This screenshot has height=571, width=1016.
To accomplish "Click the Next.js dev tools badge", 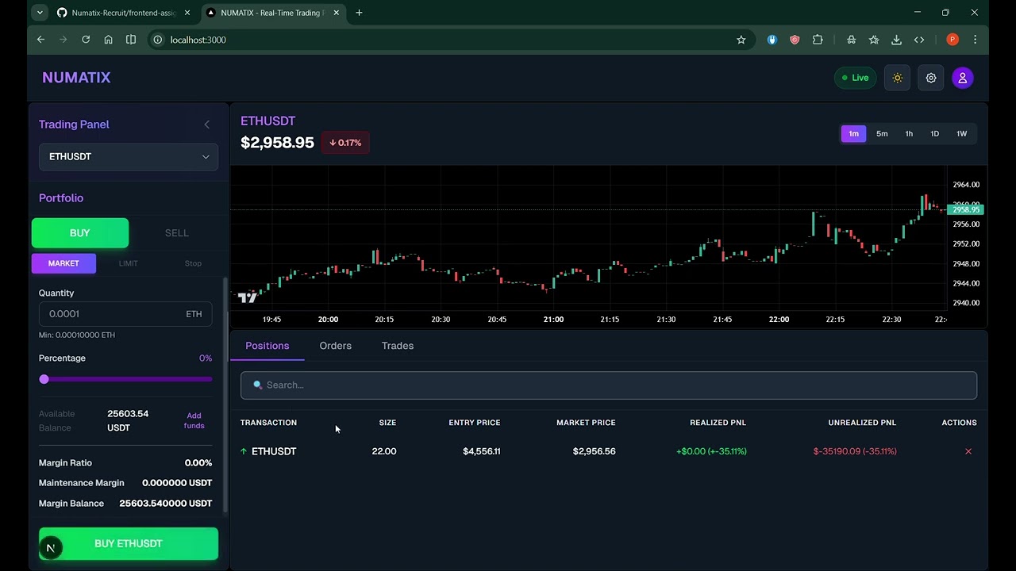I will click(50, 548).
